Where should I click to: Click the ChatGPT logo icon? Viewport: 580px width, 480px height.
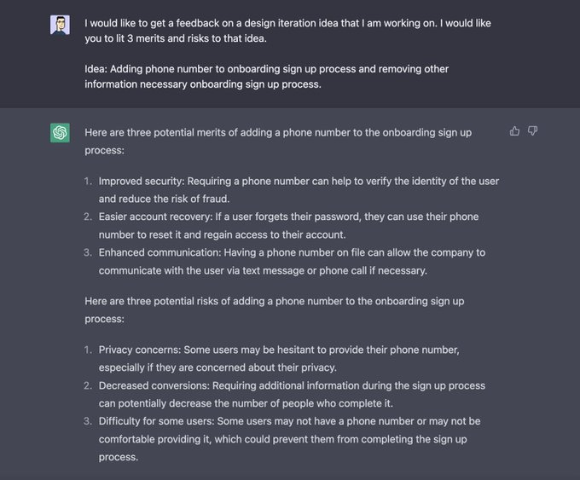(60, 133)
